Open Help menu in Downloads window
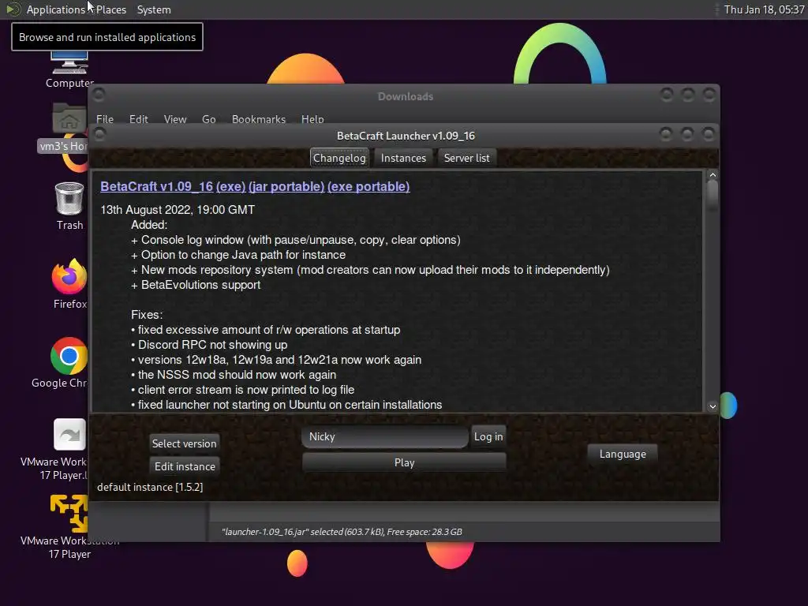 click(x=312, y=119)
